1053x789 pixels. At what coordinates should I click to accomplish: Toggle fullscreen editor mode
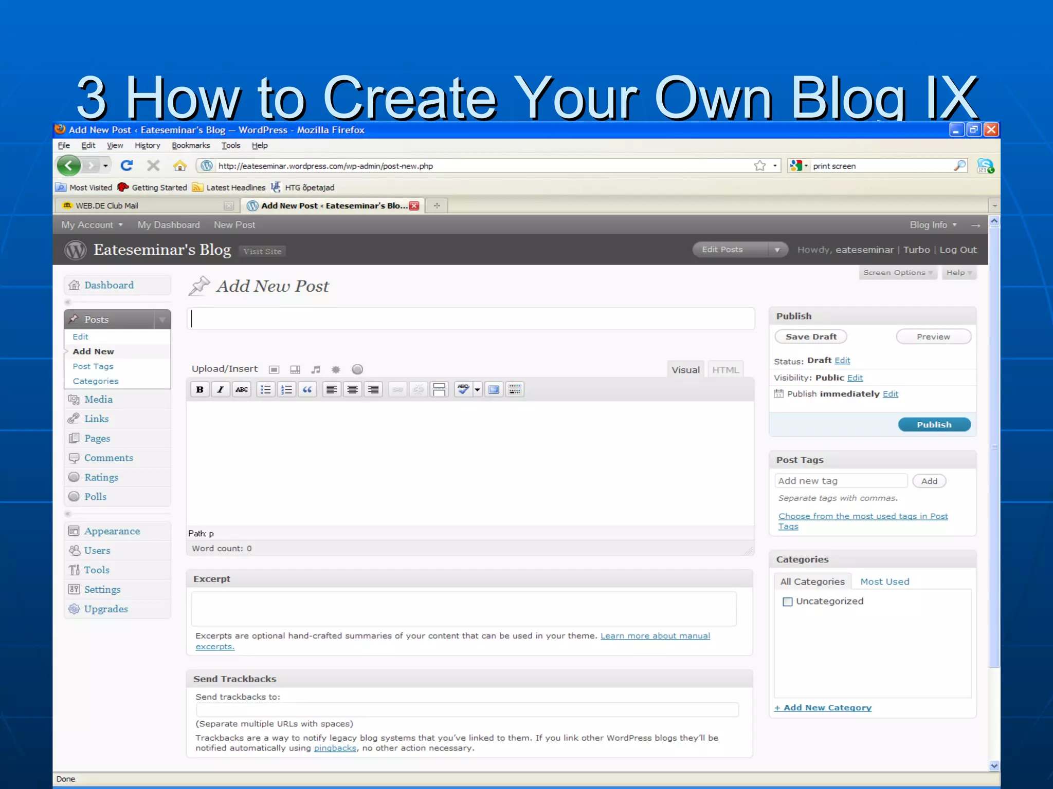tap(494, 389)
